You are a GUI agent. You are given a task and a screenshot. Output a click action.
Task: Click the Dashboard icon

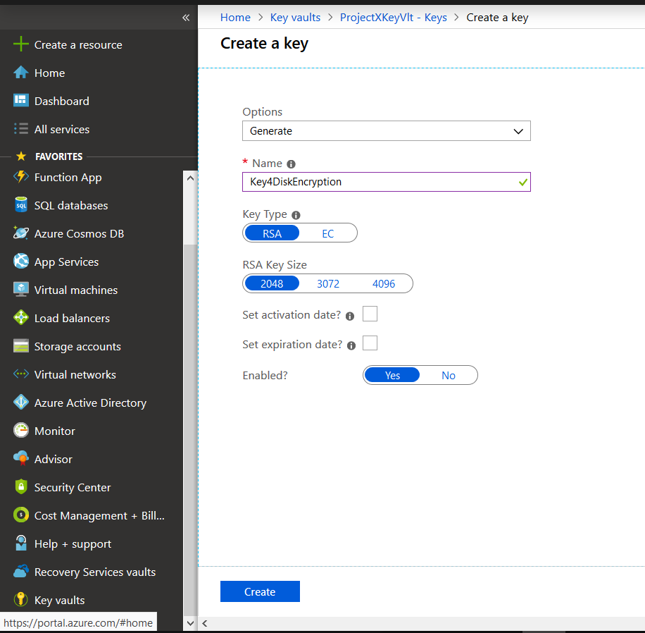pyautogui.click(x=21, y=101)
